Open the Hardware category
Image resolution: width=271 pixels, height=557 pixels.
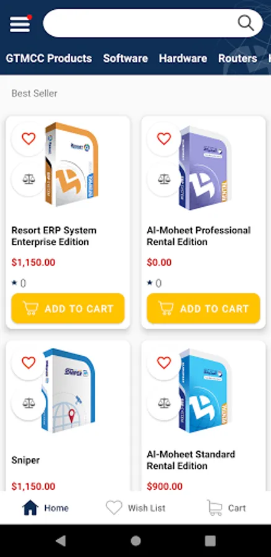pos(183,58)
